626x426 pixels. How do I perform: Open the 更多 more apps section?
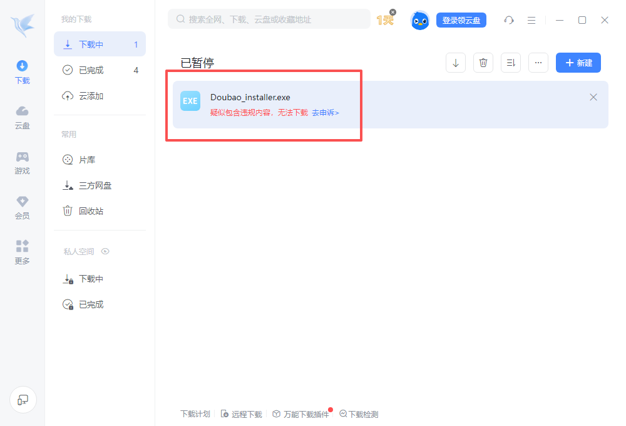[x=23, y=252]
